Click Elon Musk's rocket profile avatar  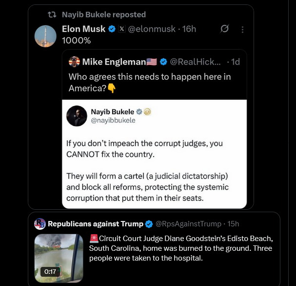(45, 36)
